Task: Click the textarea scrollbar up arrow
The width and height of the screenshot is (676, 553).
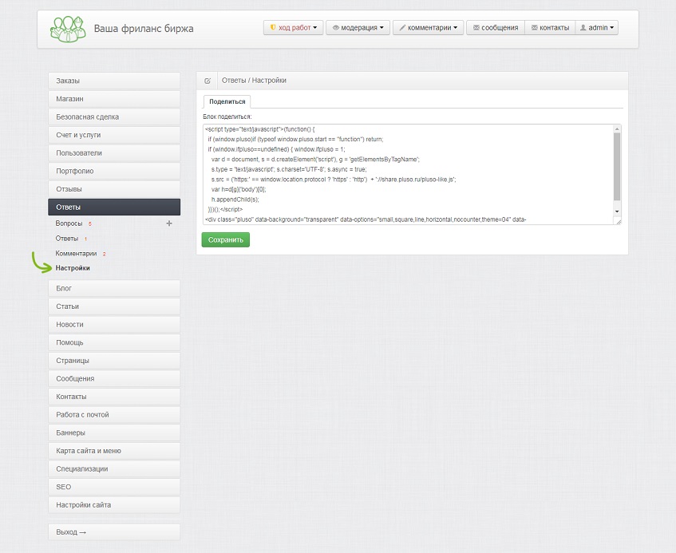Action: 617,129
